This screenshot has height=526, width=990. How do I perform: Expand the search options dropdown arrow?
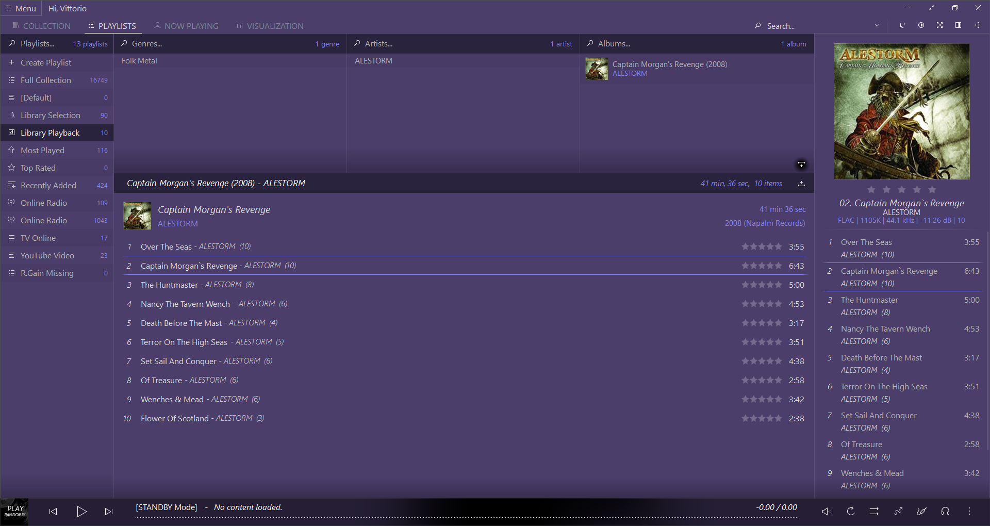pos(877,25)
